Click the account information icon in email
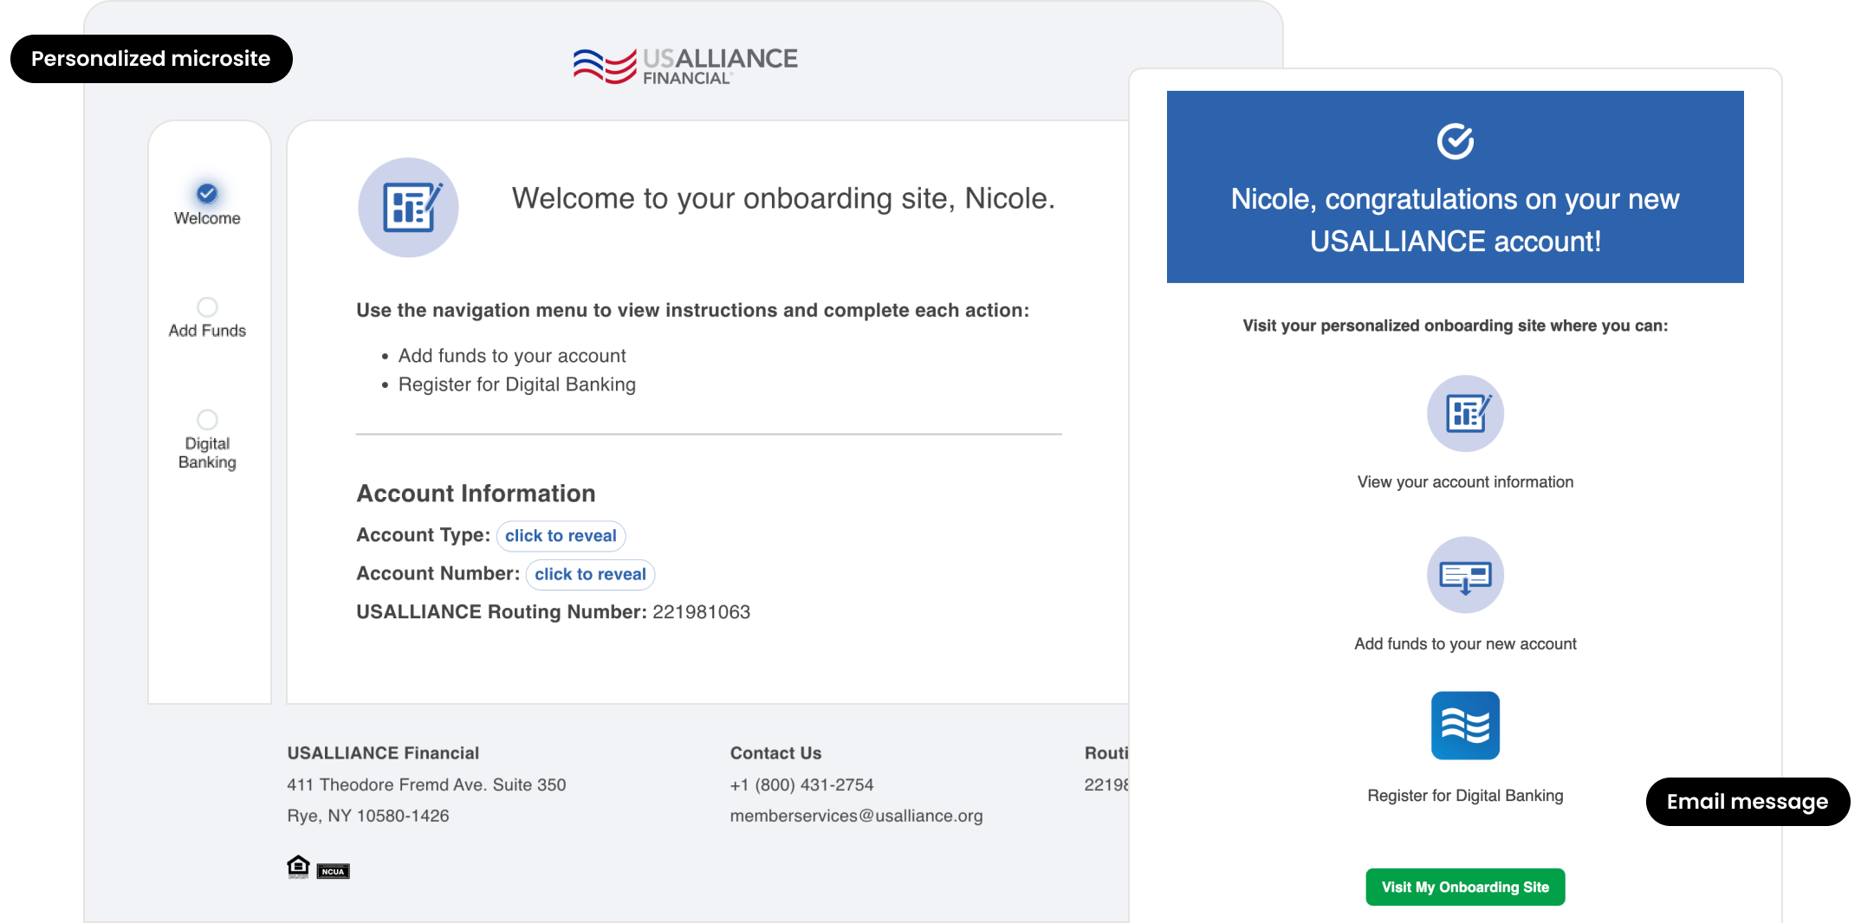 click(x=1465, y=413)
